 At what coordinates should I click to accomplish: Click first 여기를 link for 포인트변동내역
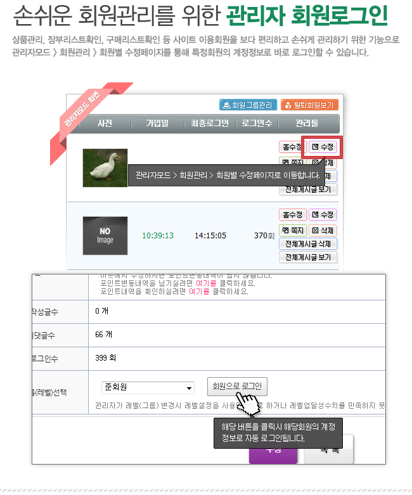(206, 283)
